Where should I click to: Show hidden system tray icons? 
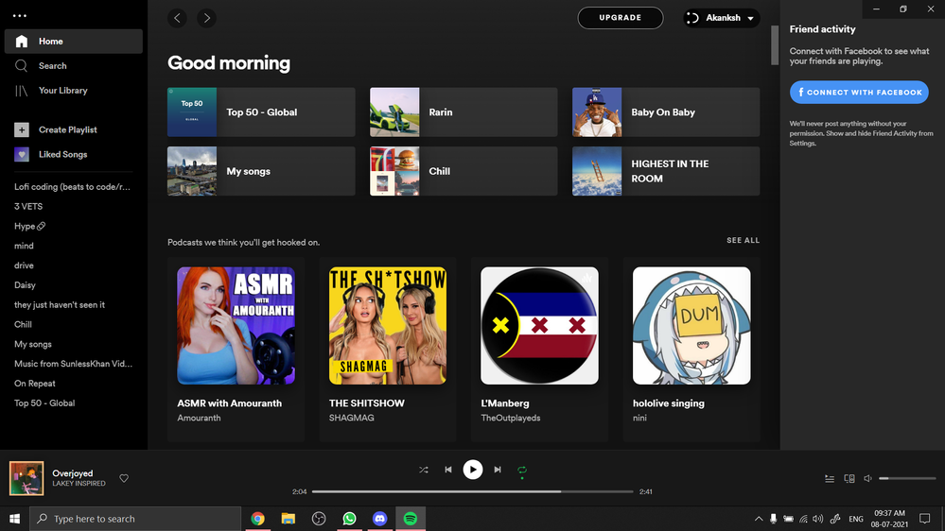tap(758, 519)
